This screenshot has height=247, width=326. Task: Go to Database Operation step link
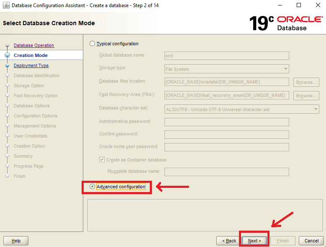(34, 45)
